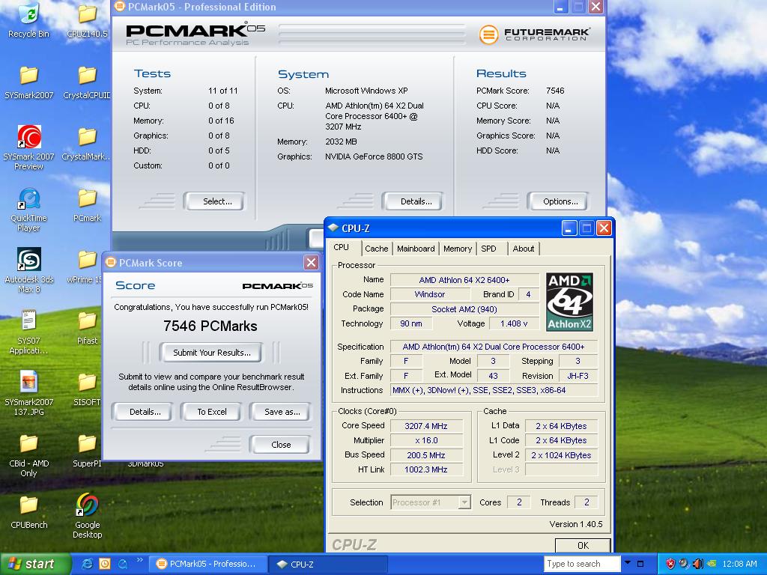Image resolution: width=767 pixels, height=575 pixels.
Task: Click Submit Your Results... button
Action: 210,353
